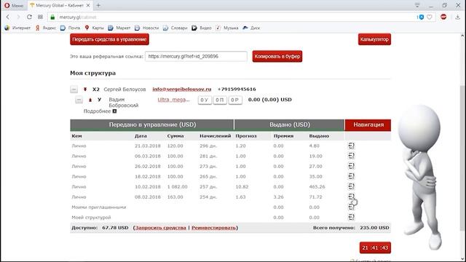The width and height of the screenshot is (466, 262).
Task: Click the phone number +79159945616
Action: pos(237,89)
